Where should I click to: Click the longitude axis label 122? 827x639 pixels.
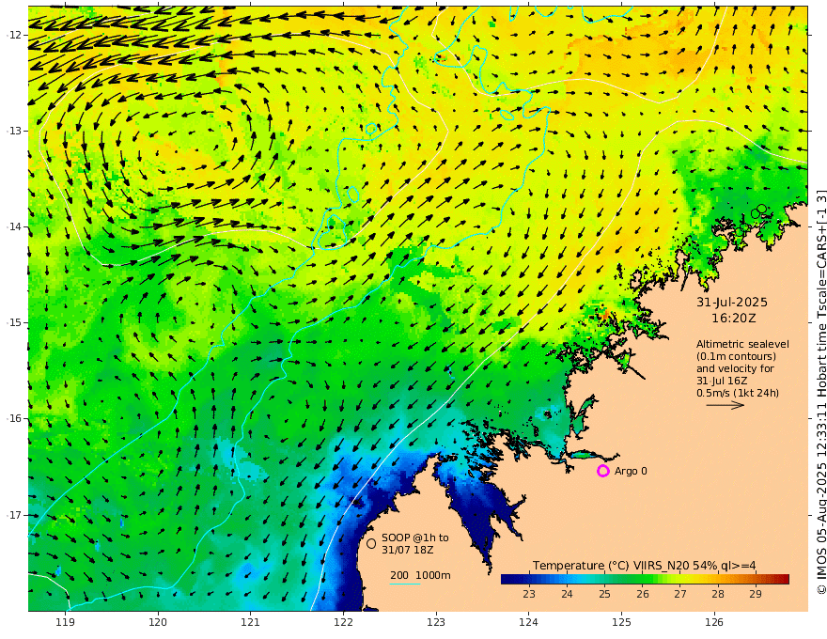click(343, 622)
